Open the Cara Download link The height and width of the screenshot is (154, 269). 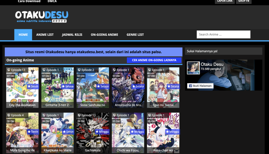tap(29, 1)
